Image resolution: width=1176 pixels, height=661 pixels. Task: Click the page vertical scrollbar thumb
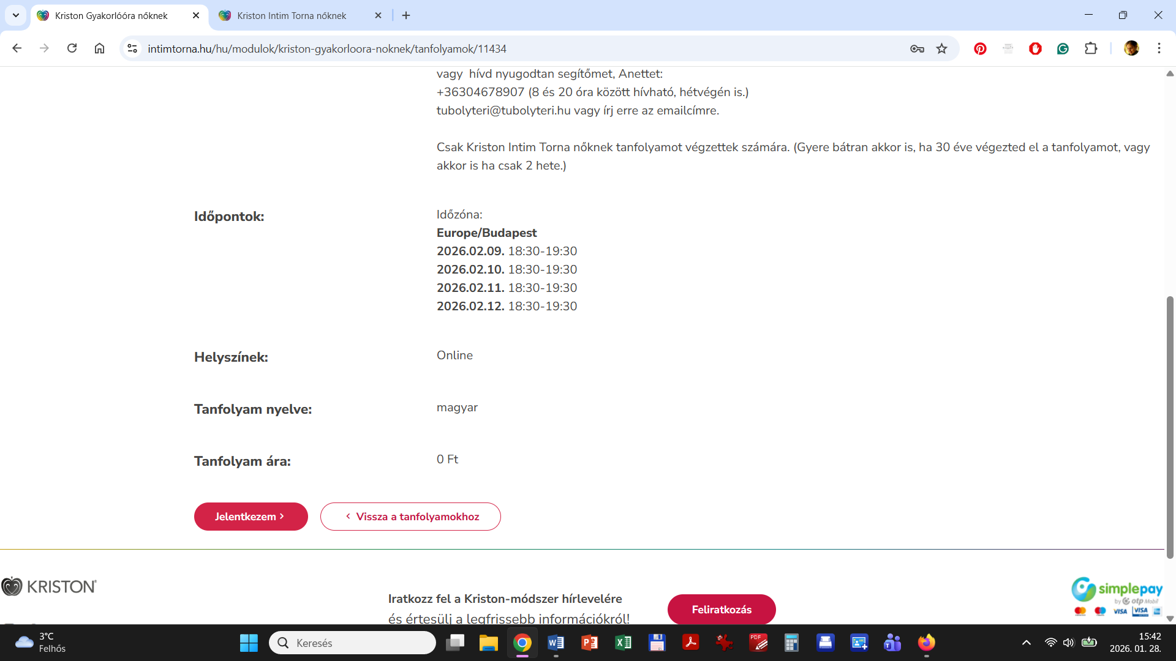click(1170, 428)
